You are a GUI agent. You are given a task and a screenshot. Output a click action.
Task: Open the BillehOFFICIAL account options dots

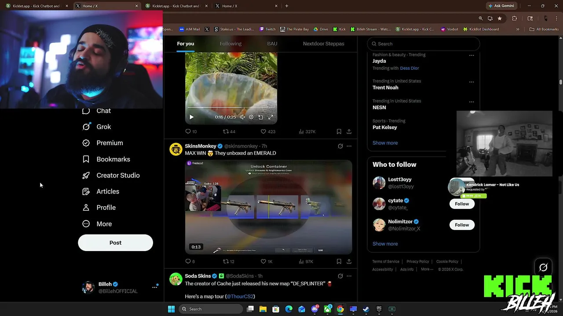pyautogui.click(x=154, y=287)
